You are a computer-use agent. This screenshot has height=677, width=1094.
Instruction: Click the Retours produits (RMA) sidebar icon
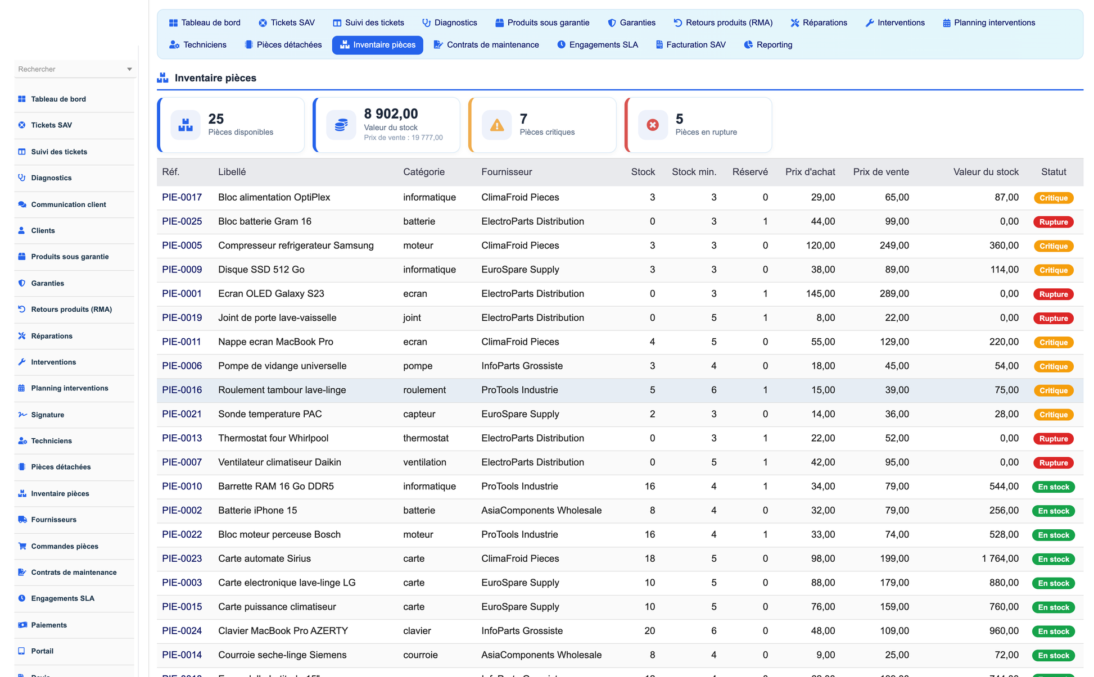tap(22, 309)
